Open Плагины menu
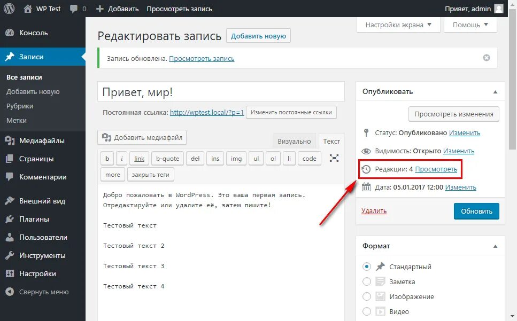Screen dimensions: 517x321 43,219
